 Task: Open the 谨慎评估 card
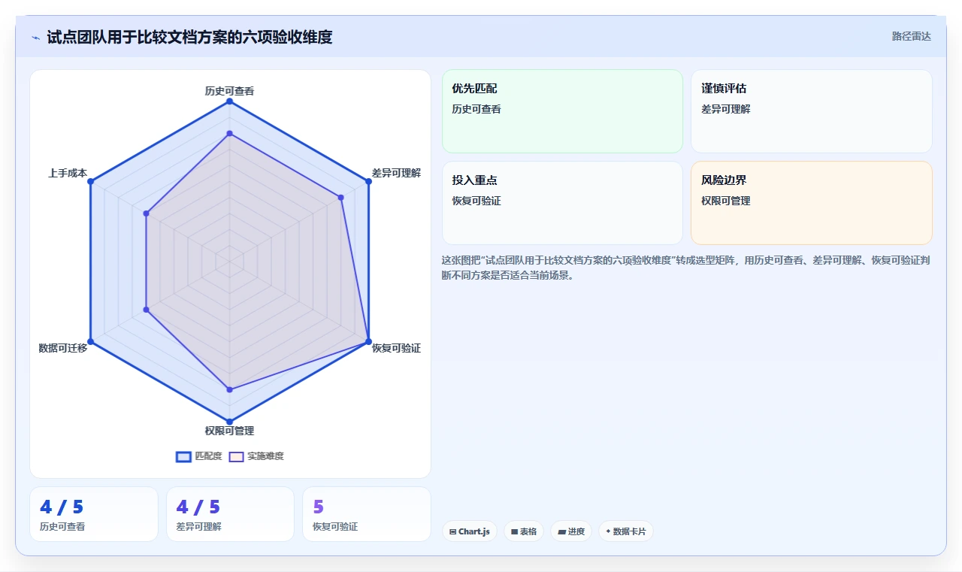[812, 111]
